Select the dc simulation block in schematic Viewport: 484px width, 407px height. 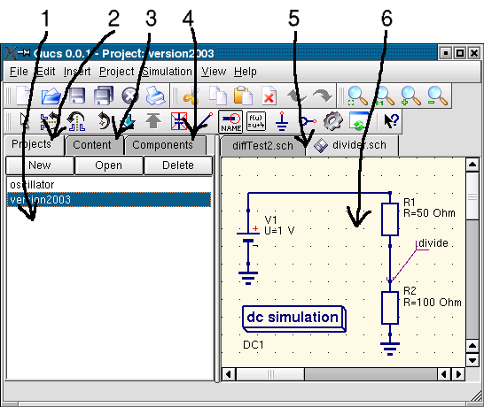pyautogui.click(x=294, y=319)
